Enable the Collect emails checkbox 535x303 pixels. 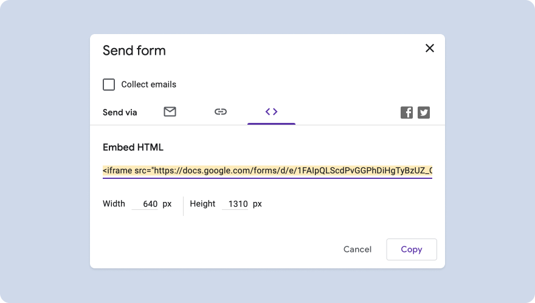point(109,85)
